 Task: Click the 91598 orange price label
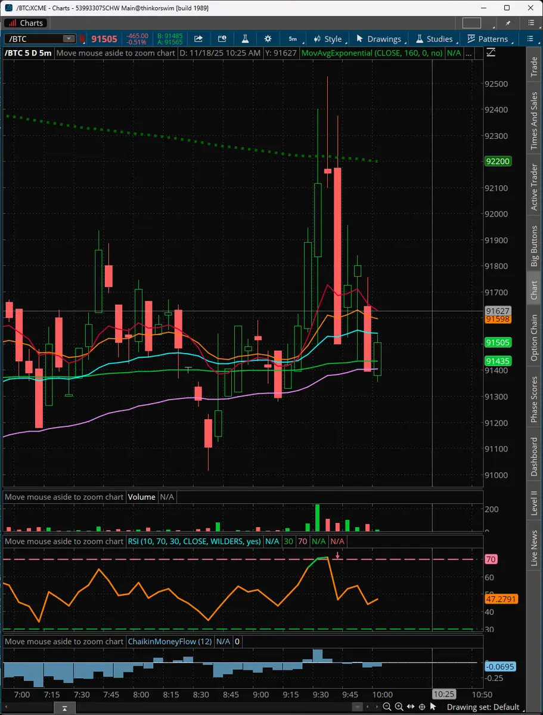498,319
